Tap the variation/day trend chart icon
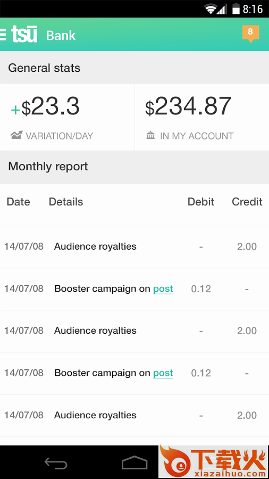This screenshot has height=479, width=269. pyautogui.click(x=16, y=135)
